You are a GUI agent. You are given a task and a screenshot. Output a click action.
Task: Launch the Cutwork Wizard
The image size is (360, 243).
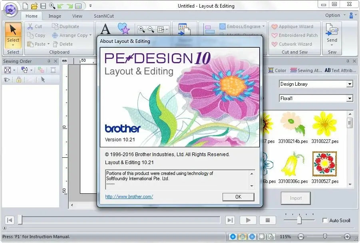pos(292,44)
